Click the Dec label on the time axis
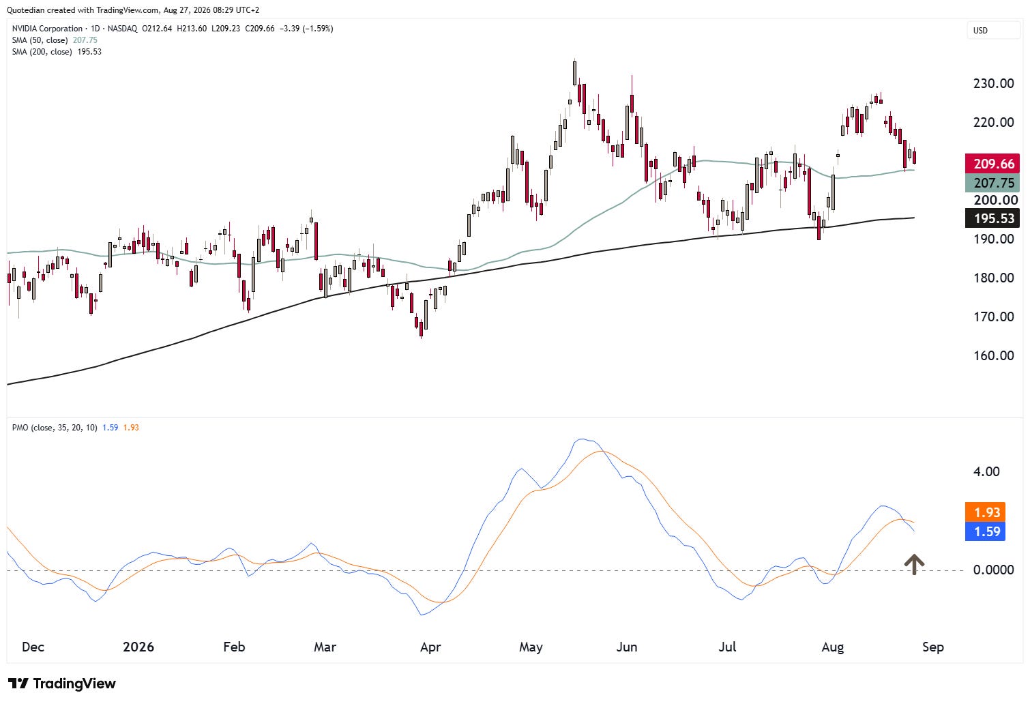Image resolution: width=1030 pixels, height=704 pixels. pyautogui.click(x=33, y=647)
